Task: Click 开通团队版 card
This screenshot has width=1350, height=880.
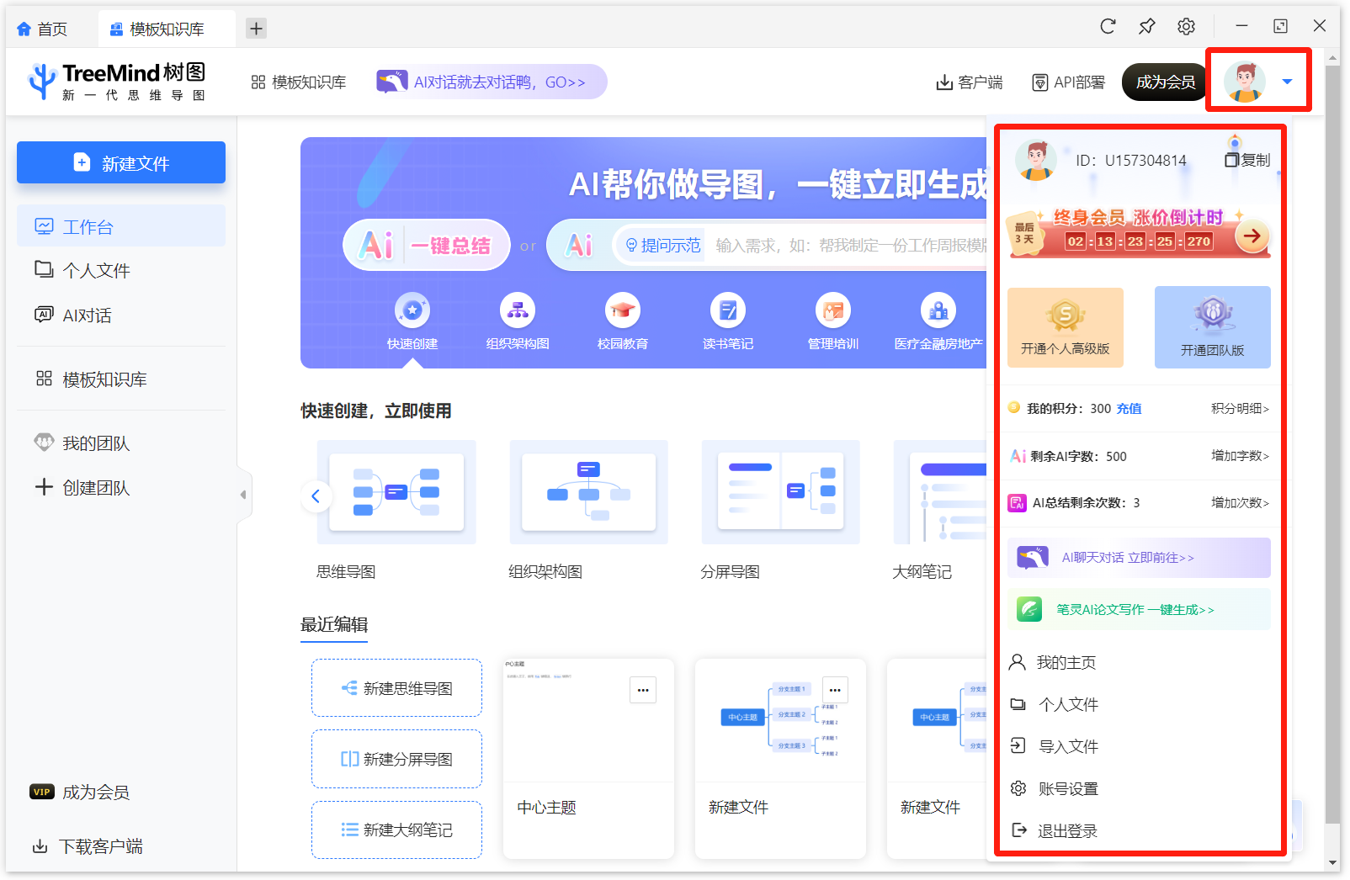Action: (1213, 327)
